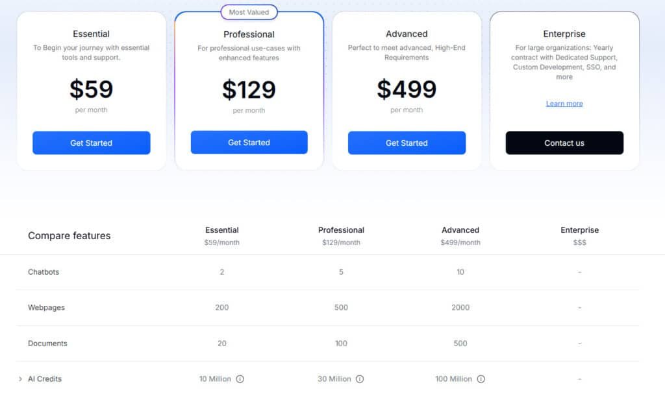Click the Chatbots feature row label
Screen dimensions: 665x396
44,272
